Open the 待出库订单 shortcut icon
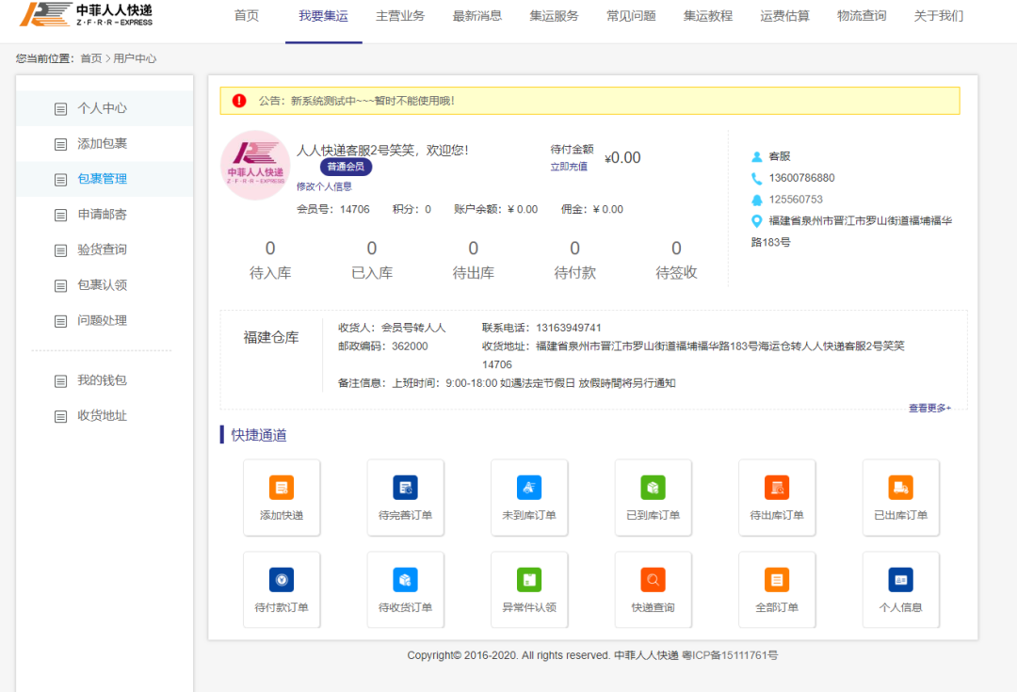This screenshot has height=692, width=1017. [x=777, y=488]
